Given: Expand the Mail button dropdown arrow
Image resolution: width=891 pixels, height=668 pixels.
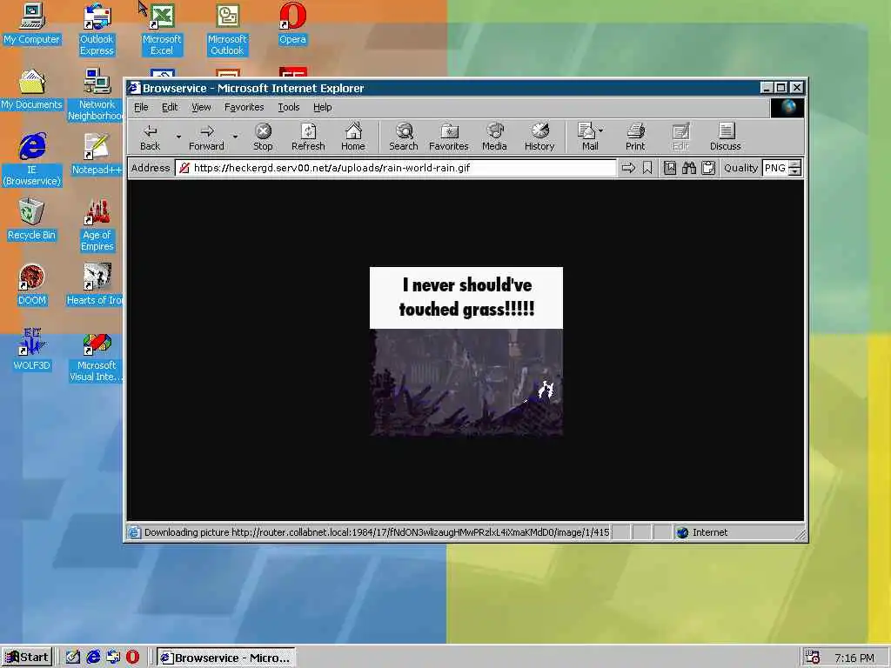Looking at the screenshot, I should (x=602, y=130).
